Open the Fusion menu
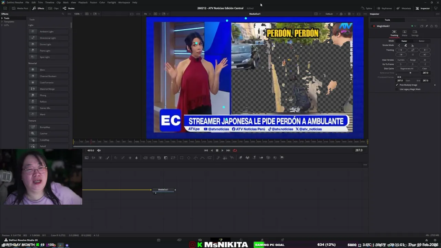441x248 pixels. 93,2
